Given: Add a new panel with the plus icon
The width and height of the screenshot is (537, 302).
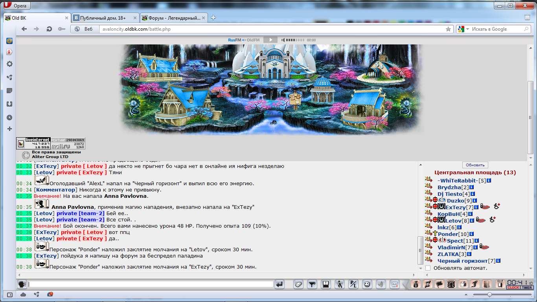Looking at the screenshot, I should (x=9, y=129).
